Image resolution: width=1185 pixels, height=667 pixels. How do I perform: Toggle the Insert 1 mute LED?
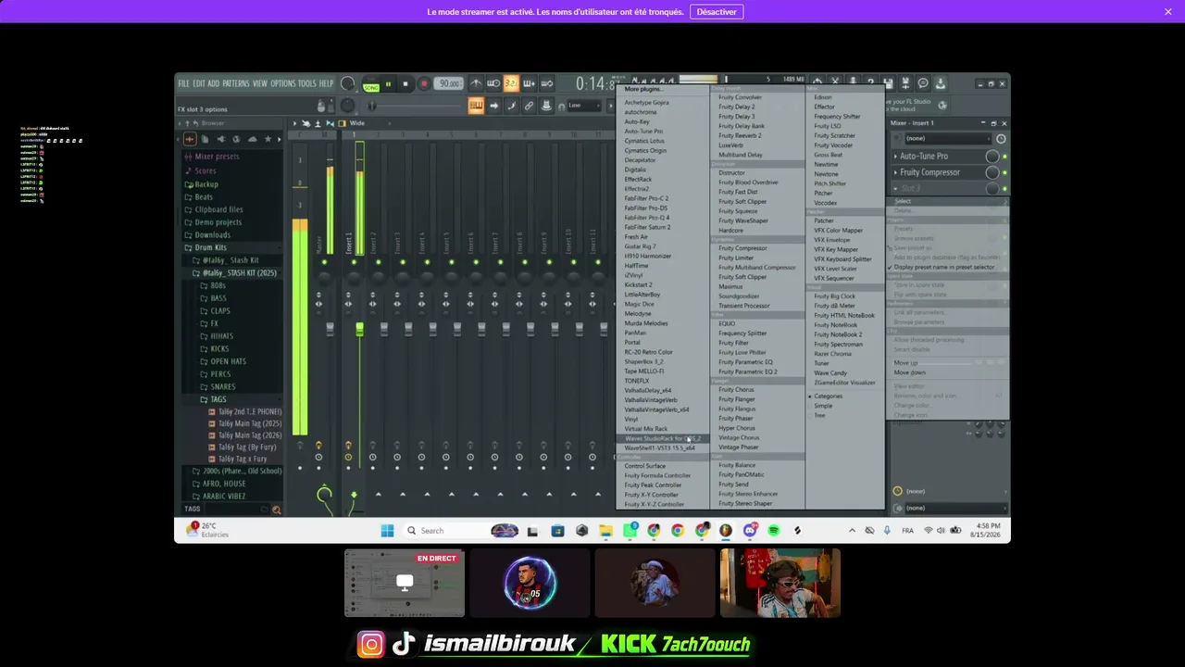point(354,262)
